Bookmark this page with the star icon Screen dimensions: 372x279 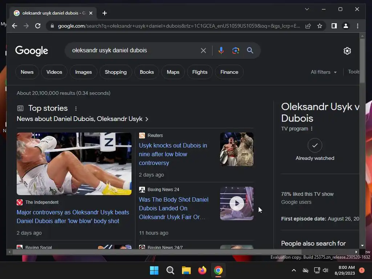320,26
